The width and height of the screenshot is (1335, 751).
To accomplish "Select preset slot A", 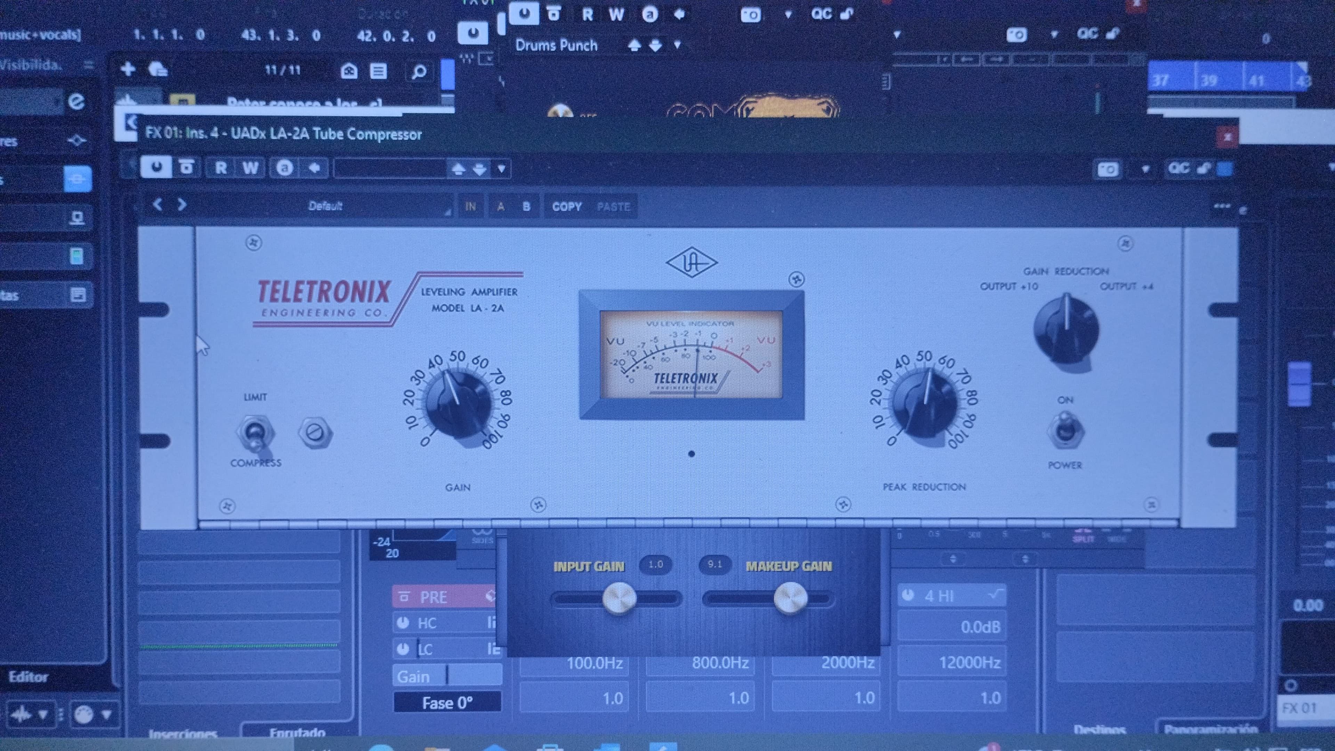I will 501,207.
